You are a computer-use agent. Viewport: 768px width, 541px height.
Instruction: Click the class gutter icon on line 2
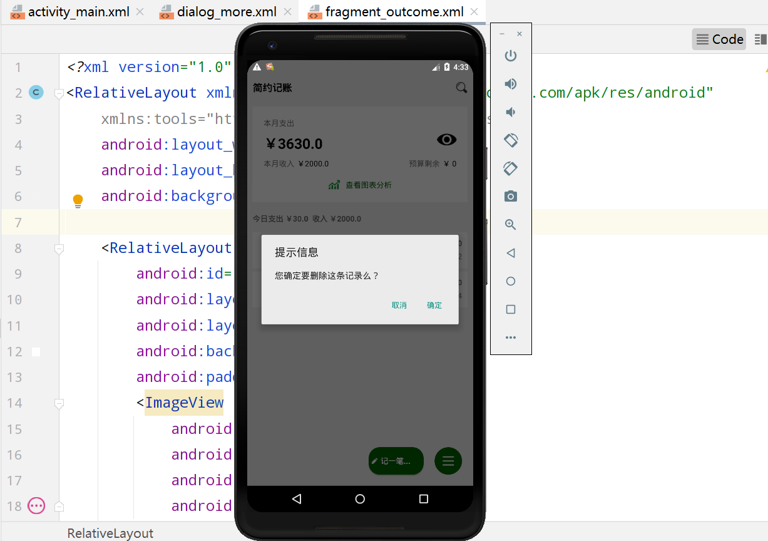click(36, 93)
